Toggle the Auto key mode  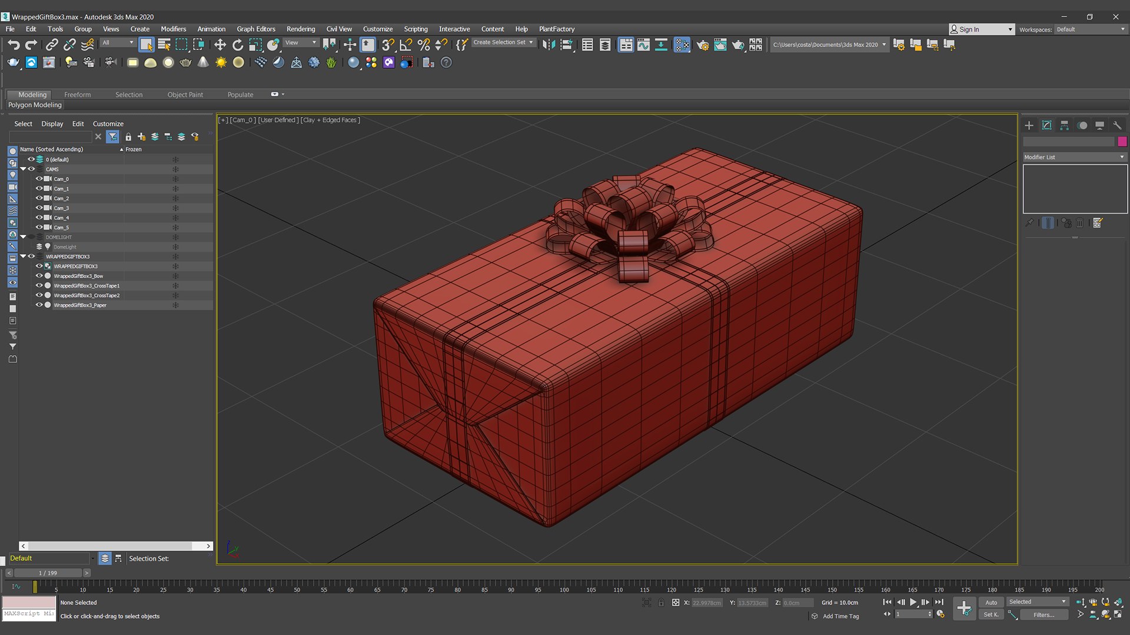click(x=991, y=602)
